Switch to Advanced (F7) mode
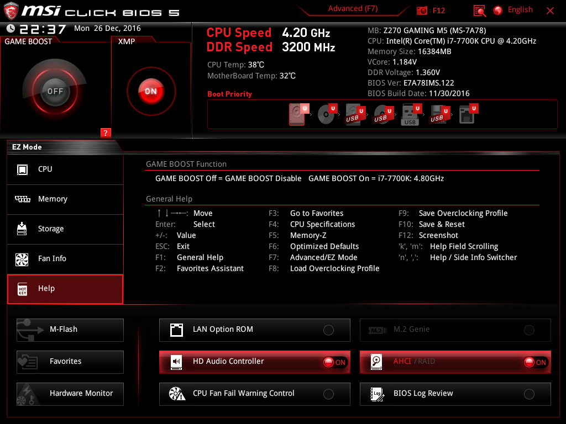The height and width of the screenshot is (424, 566). [x=353, y=9]
